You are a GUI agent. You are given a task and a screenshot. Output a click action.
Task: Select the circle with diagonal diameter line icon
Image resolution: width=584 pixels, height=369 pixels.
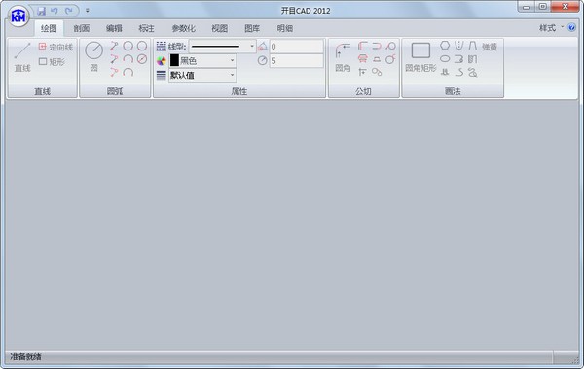[142, 59]
